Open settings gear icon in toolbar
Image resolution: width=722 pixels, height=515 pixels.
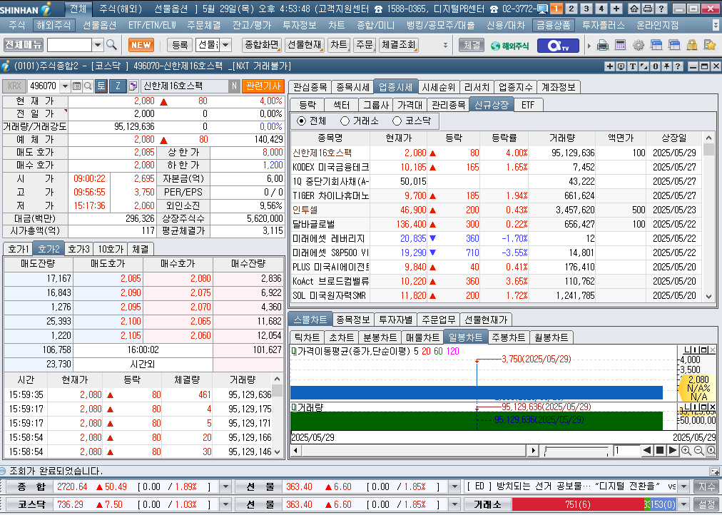coord(639,45)
